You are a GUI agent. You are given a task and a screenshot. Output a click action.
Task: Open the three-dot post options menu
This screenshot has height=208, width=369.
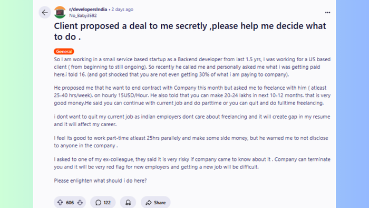click(x=327, y=13)
